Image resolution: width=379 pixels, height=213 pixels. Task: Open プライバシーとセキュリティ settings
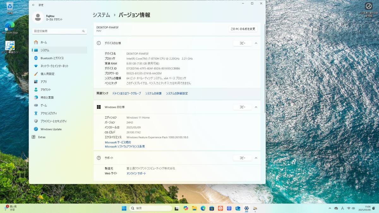point(59,121)
